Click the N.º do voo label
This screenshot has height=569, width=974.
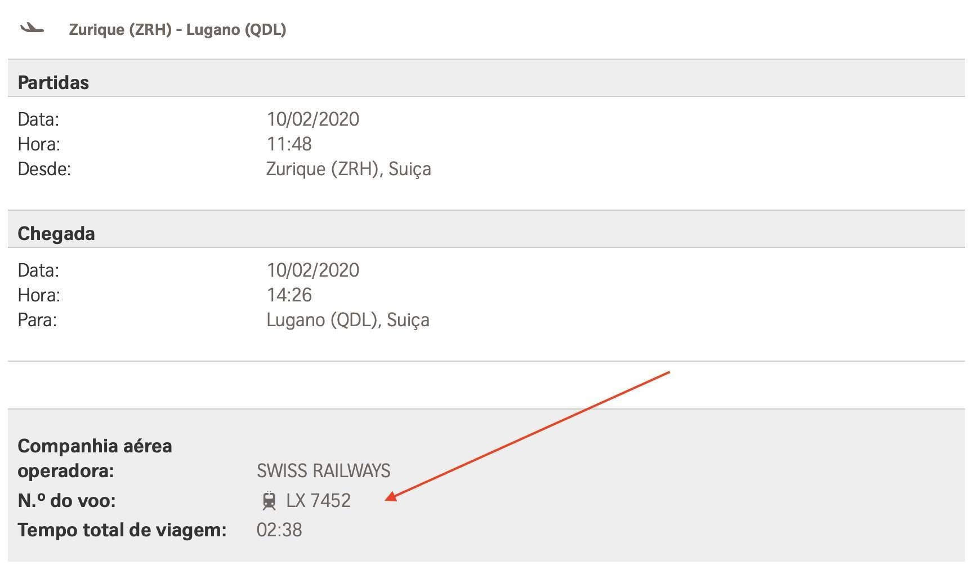[66, 500]
